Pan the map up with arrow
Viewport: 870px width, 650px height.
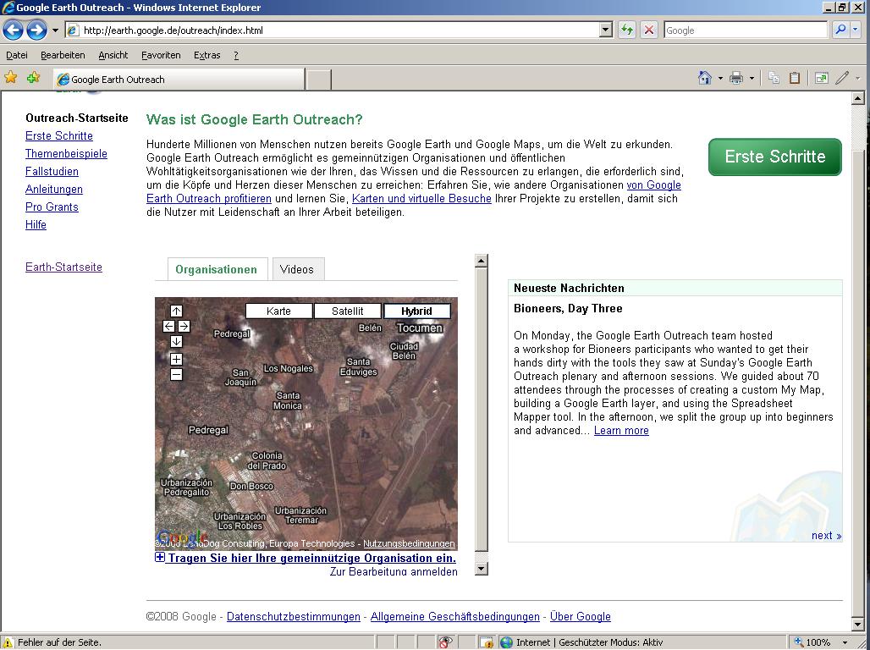(176, 311)
